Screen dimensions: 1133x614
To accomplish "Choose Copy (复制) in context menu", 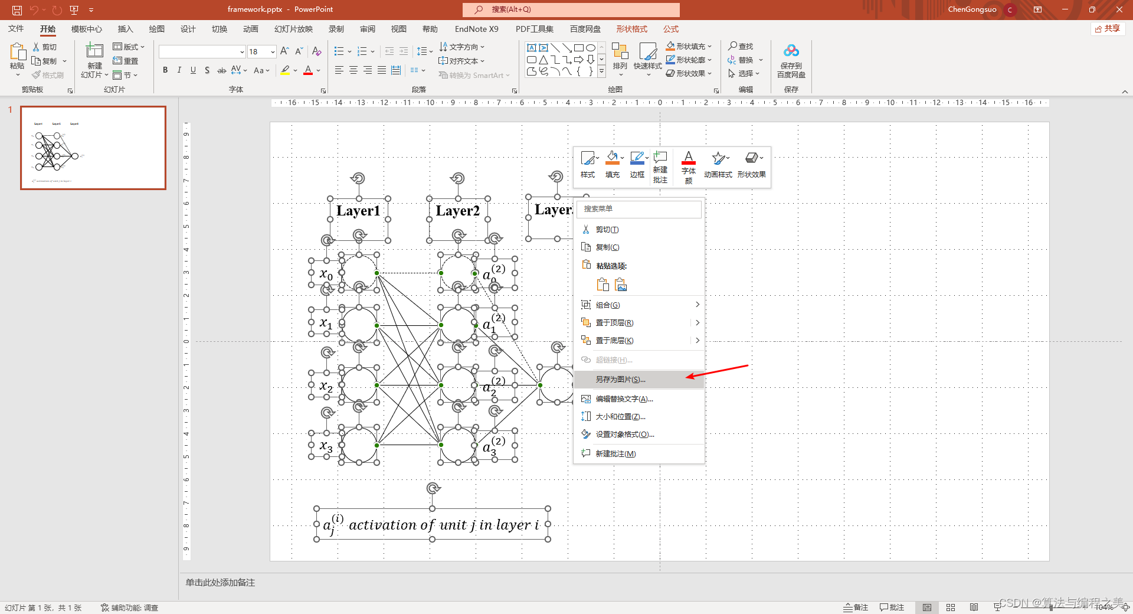I will click(639, 247).
